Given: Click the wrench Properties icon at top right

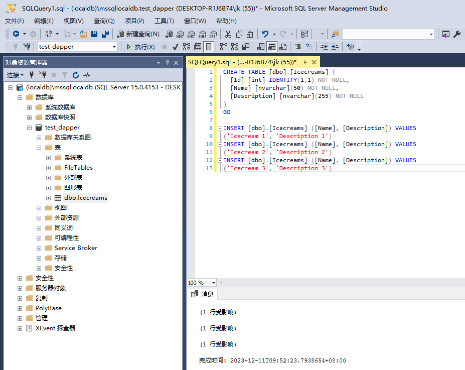Looking at the screenshot, I should [457, 34].
